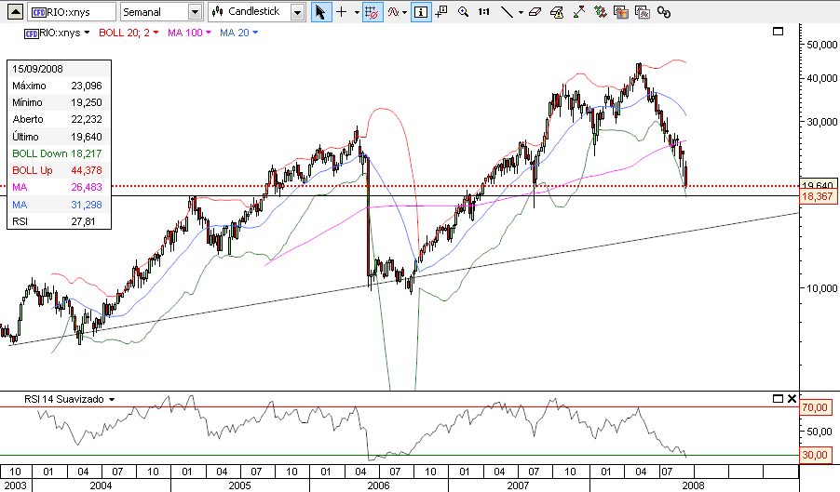The height and width of the screenshot is (492, 840).
Task: Select the arrow pointer tool
Action: pos(320,12)
